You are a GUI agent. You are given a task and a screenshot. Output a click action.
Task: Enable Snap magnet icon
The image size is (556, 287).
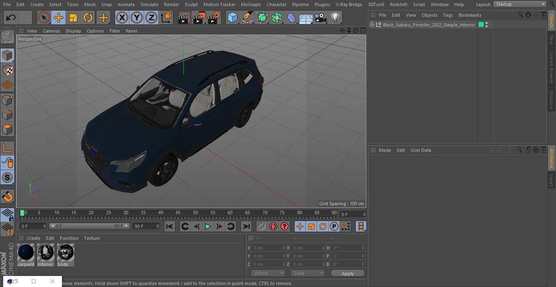[7, 197]
